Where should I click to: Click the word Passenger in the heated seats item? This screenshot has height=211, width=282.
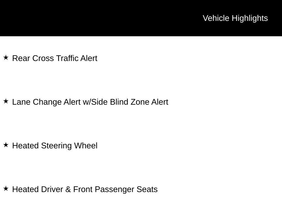click(x=114, y=189)
